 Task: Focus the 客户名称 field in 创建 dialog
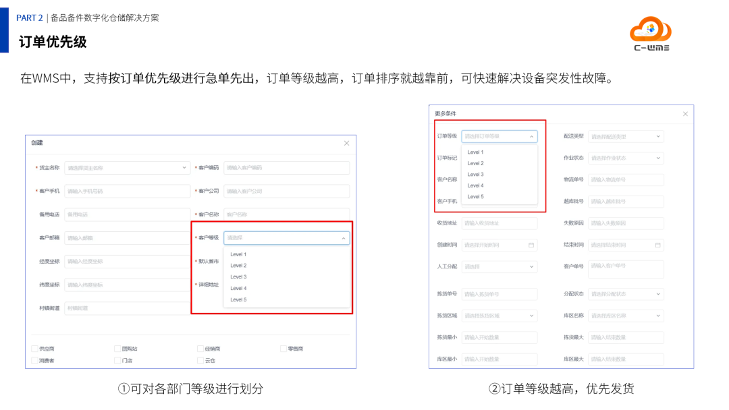click(286, 214)
